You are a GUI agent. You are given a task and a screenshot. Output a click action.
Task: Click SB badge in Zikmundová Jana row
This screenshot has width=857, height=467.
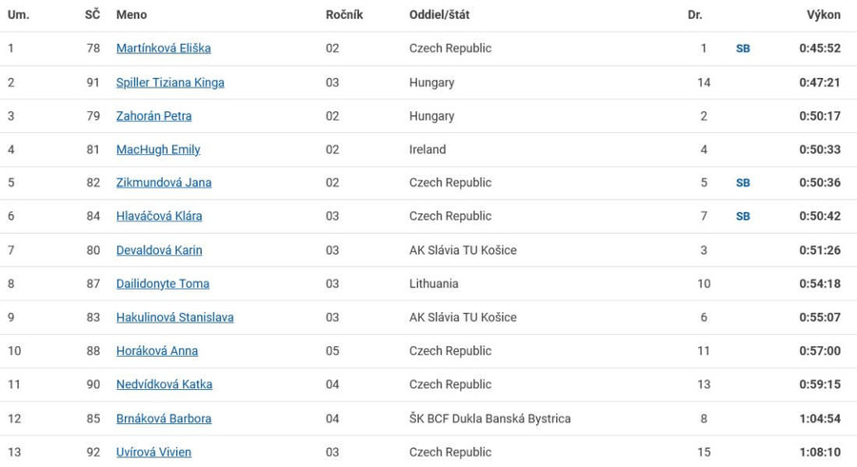tap(743, 183)
